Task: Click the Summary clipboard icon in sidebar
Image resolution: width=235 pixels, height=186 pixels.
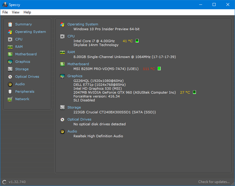Action: point(10,24)
